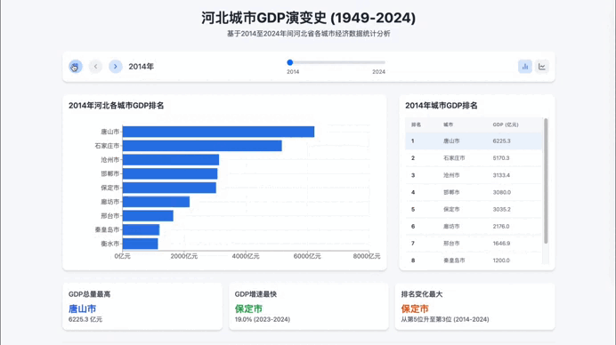Select the 邢台市 row in ranking table

tap(474, 244)
